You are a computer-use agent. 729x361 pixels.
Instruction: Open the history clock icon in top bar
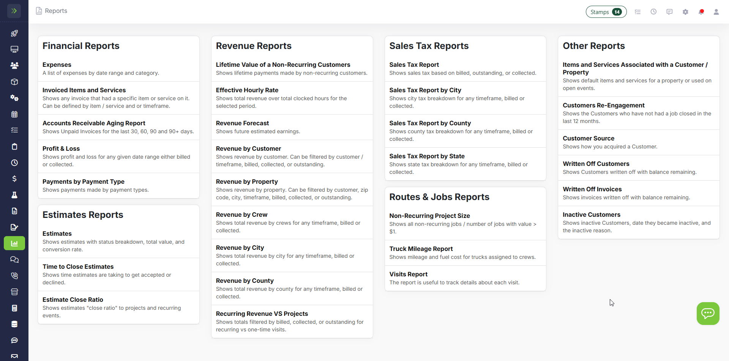(654, 12)
